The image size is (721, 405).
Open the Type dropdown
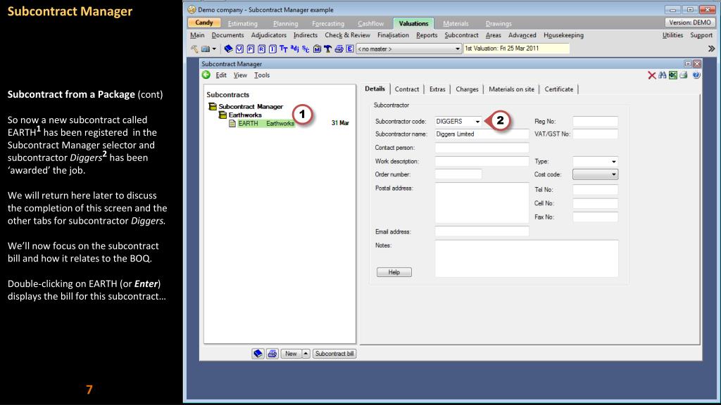click(613, 161)
